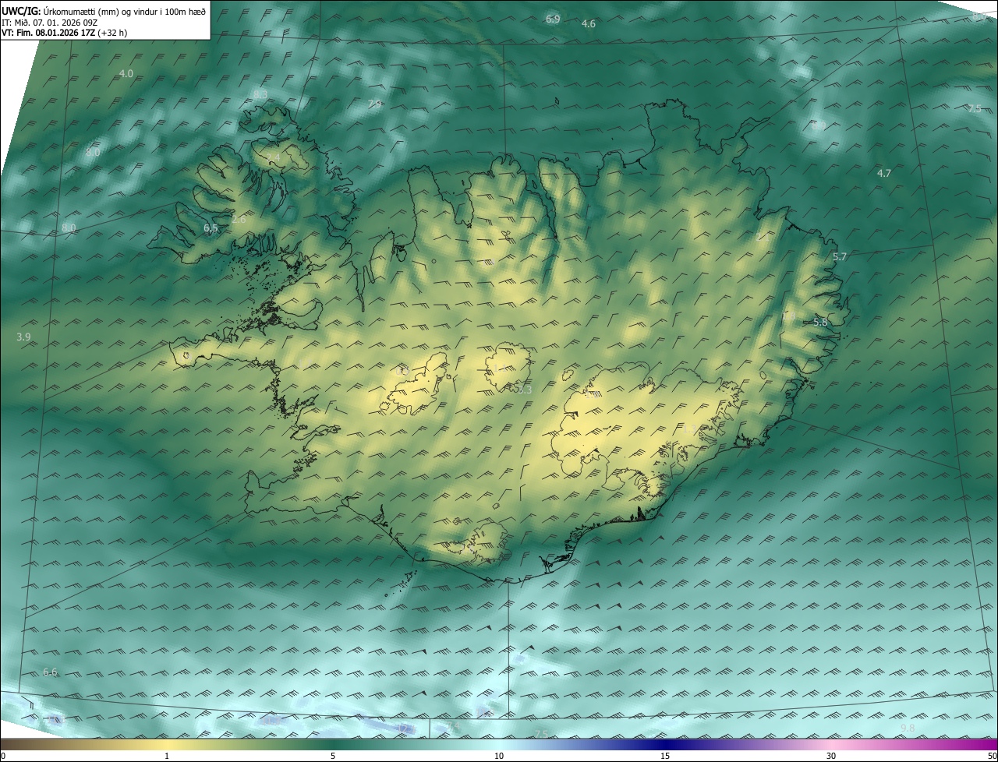998x762 pixels.
Task: Click the 10 tick on the color scale
Action: pyautogui.click(x=499, y=756)
